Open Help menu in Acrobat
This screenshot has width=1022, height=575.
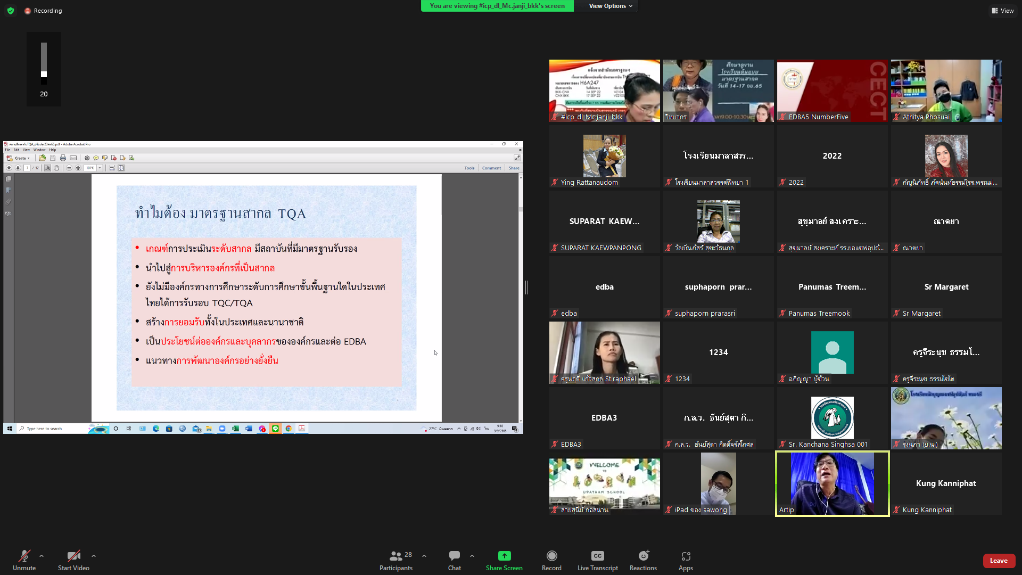(x=53, y=150)
